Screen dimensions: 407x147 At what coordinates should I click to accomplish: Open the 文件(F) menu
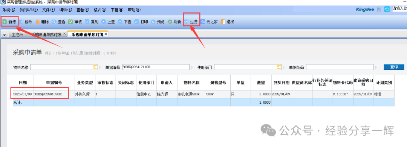coord(49,10)
